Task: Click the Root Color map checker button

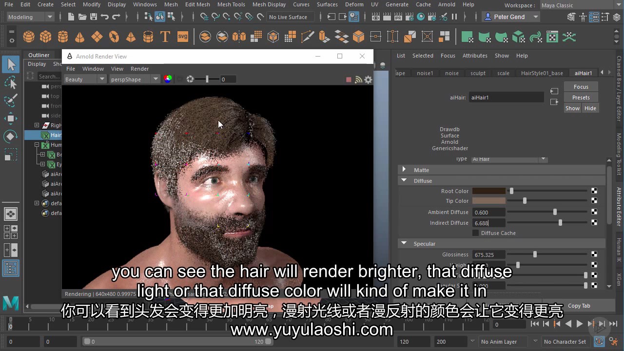Action: pyautogui.click(x=594, y=191)
